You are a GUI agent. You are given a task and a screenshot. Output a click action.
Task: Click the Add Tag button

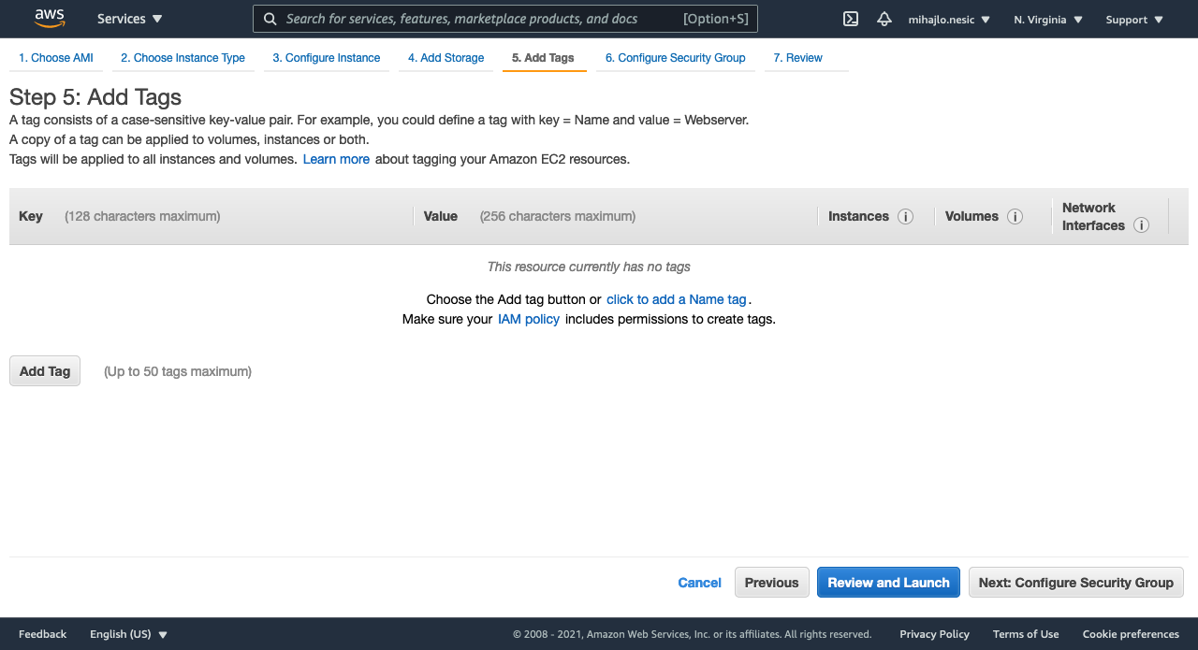(45, 371)
